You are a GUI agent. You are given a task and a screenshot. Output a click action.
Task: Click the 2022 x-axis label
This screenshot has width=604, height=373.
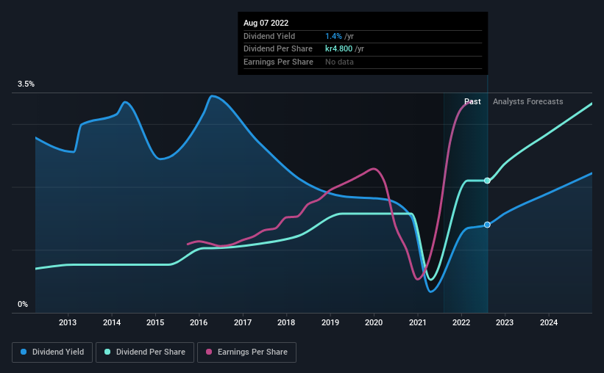pyautogui.click(x=461, y=322)
